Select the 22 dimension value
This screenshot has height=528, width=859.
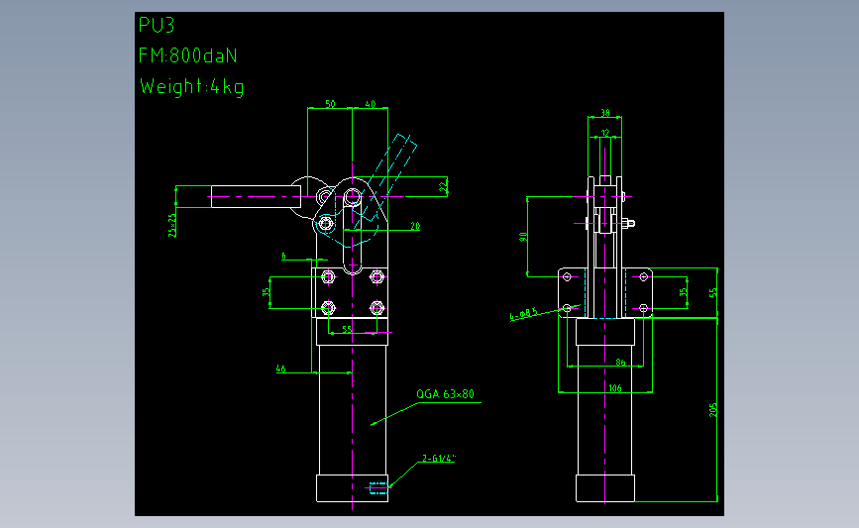pyautogui.click(x=443, y=187)
